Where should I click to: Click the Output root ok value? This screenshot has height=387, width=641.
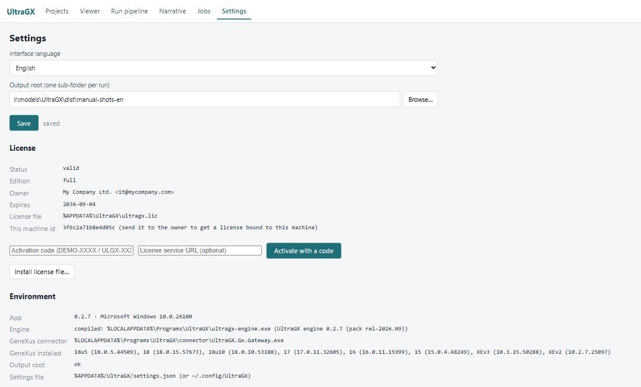[78, 364]
